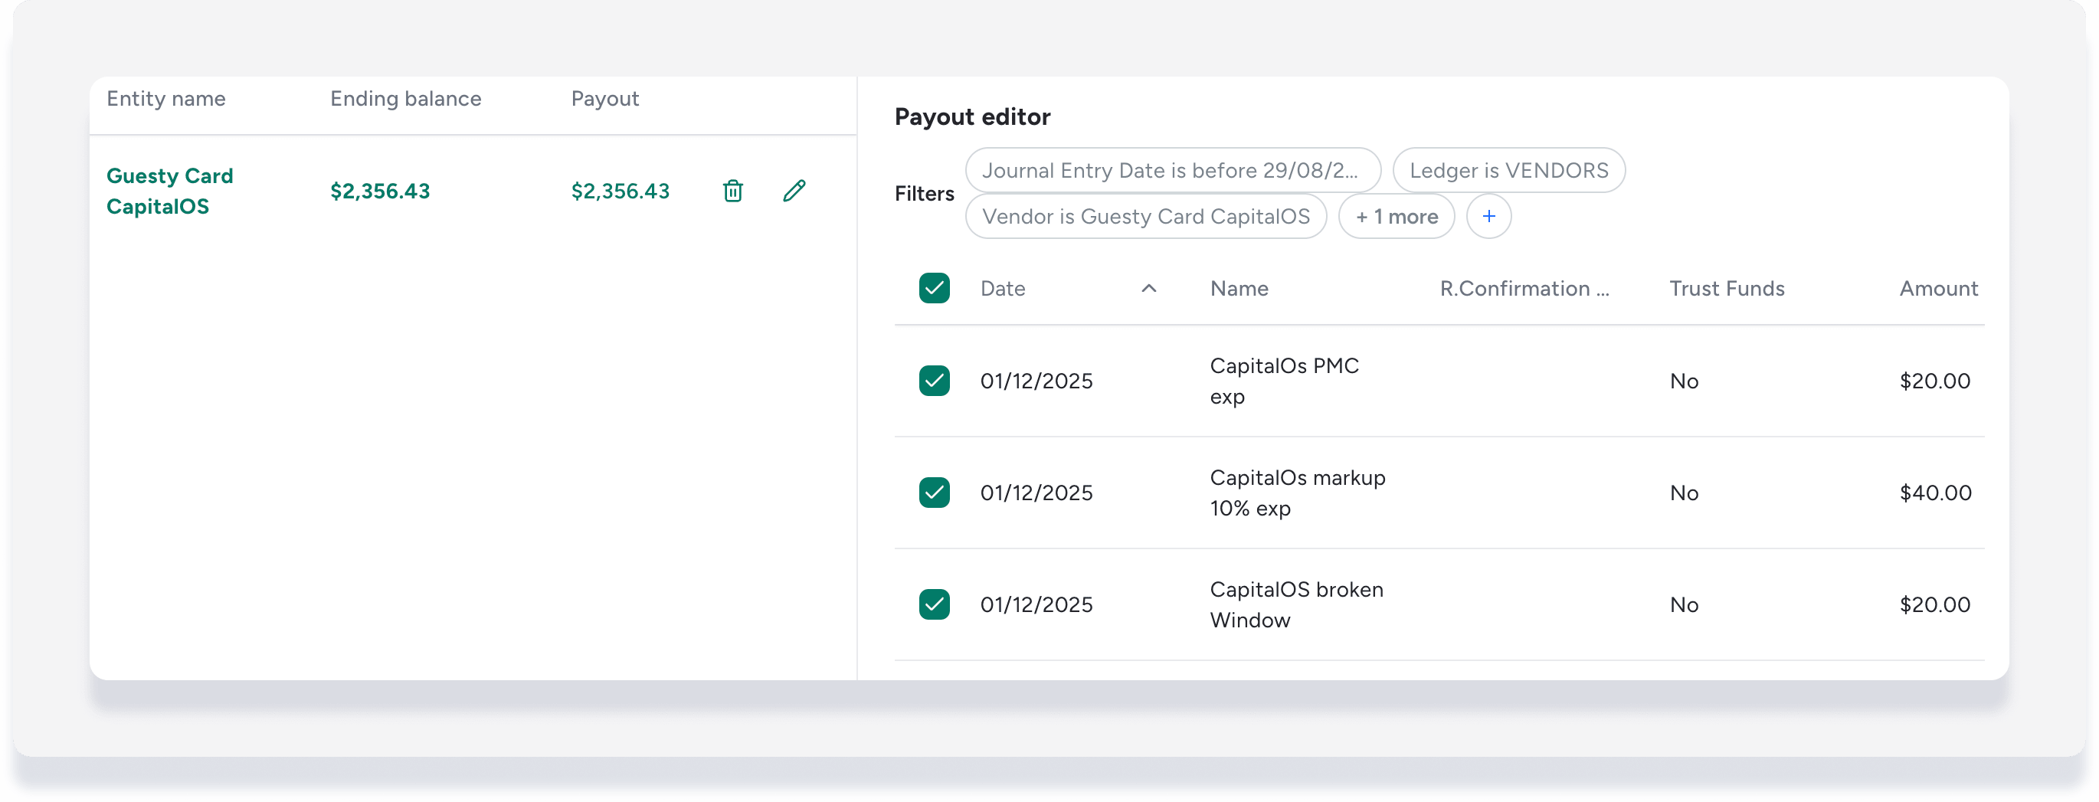
Task: Select Trust Funds 'No' for CapitalOs markup row
Action: (1684, 493)
